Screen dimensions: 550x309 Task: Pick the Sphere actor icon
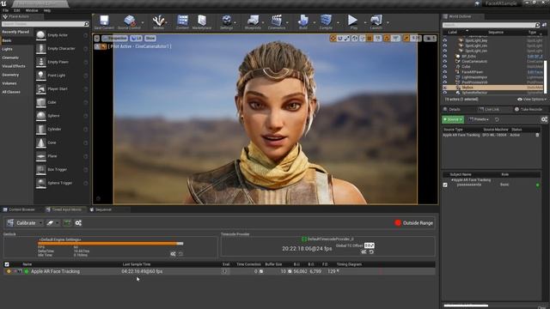coord(41,116)
